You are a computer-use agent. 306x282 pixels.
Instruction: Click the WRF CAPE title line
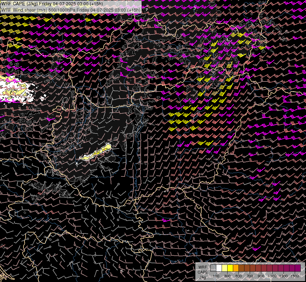pos(52,4)
